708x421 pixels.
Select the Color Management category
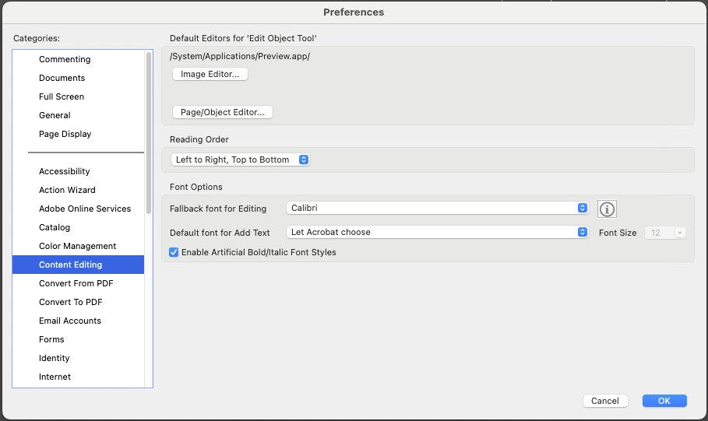78,246
